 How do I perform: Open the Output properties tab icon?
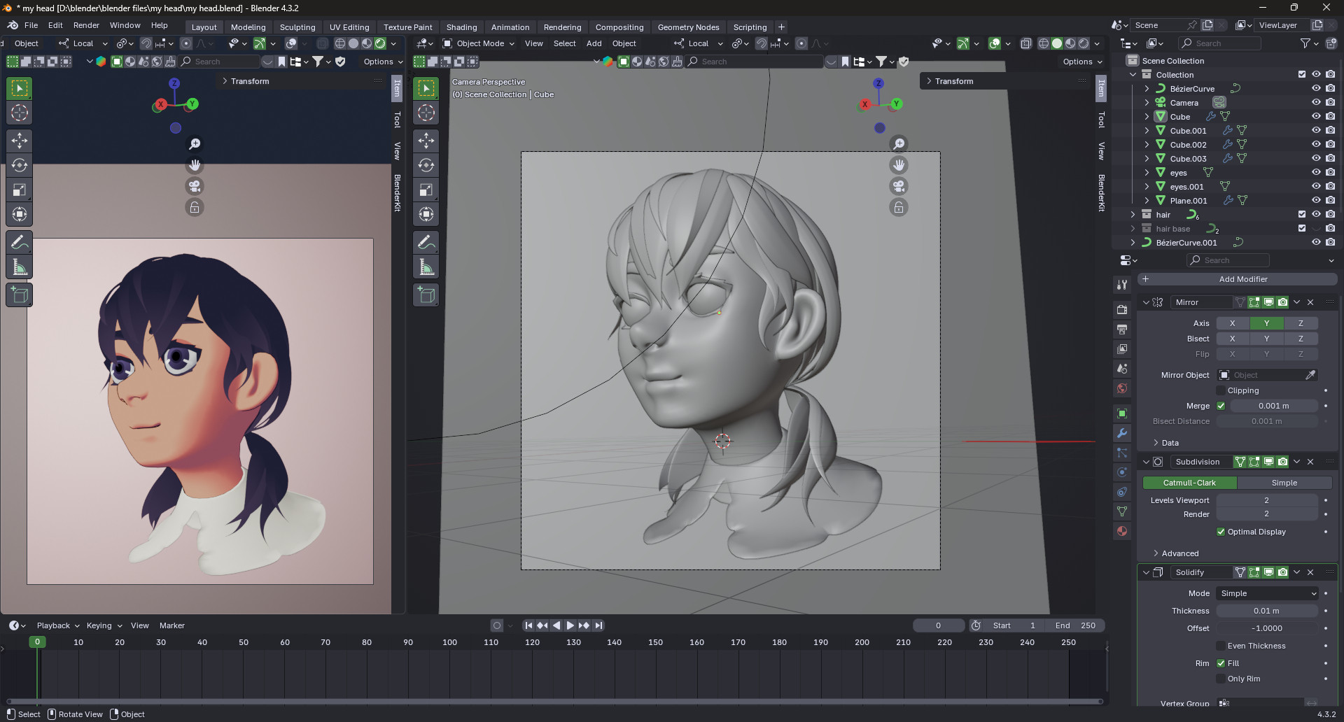tap(1122, 329)
